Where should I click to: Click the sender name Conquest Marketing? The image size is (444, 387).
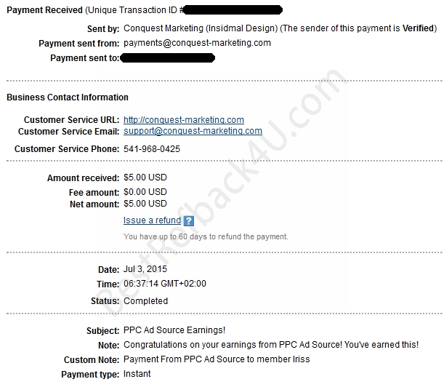point(164,28)
